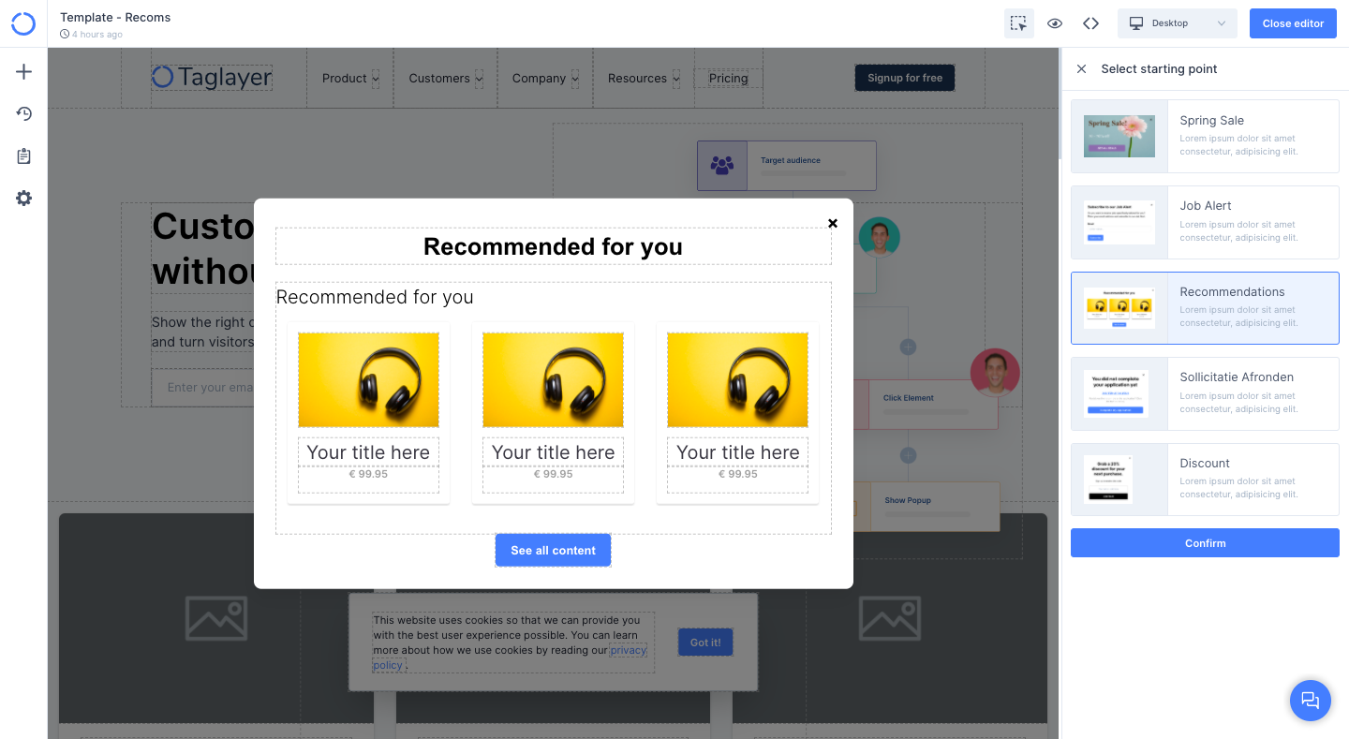Open the settings gear icon
The height and width of the screenshot is (739, 1349).
coord(24,199)
